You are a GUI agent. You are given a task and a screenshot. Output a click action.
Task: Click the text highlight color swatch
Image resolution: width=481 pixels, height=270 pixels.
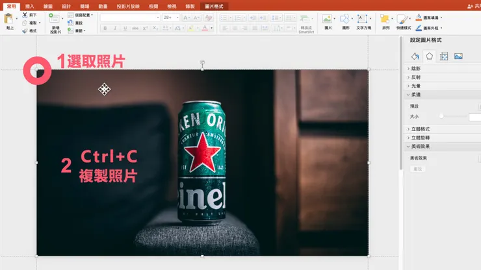coord(191,28)
